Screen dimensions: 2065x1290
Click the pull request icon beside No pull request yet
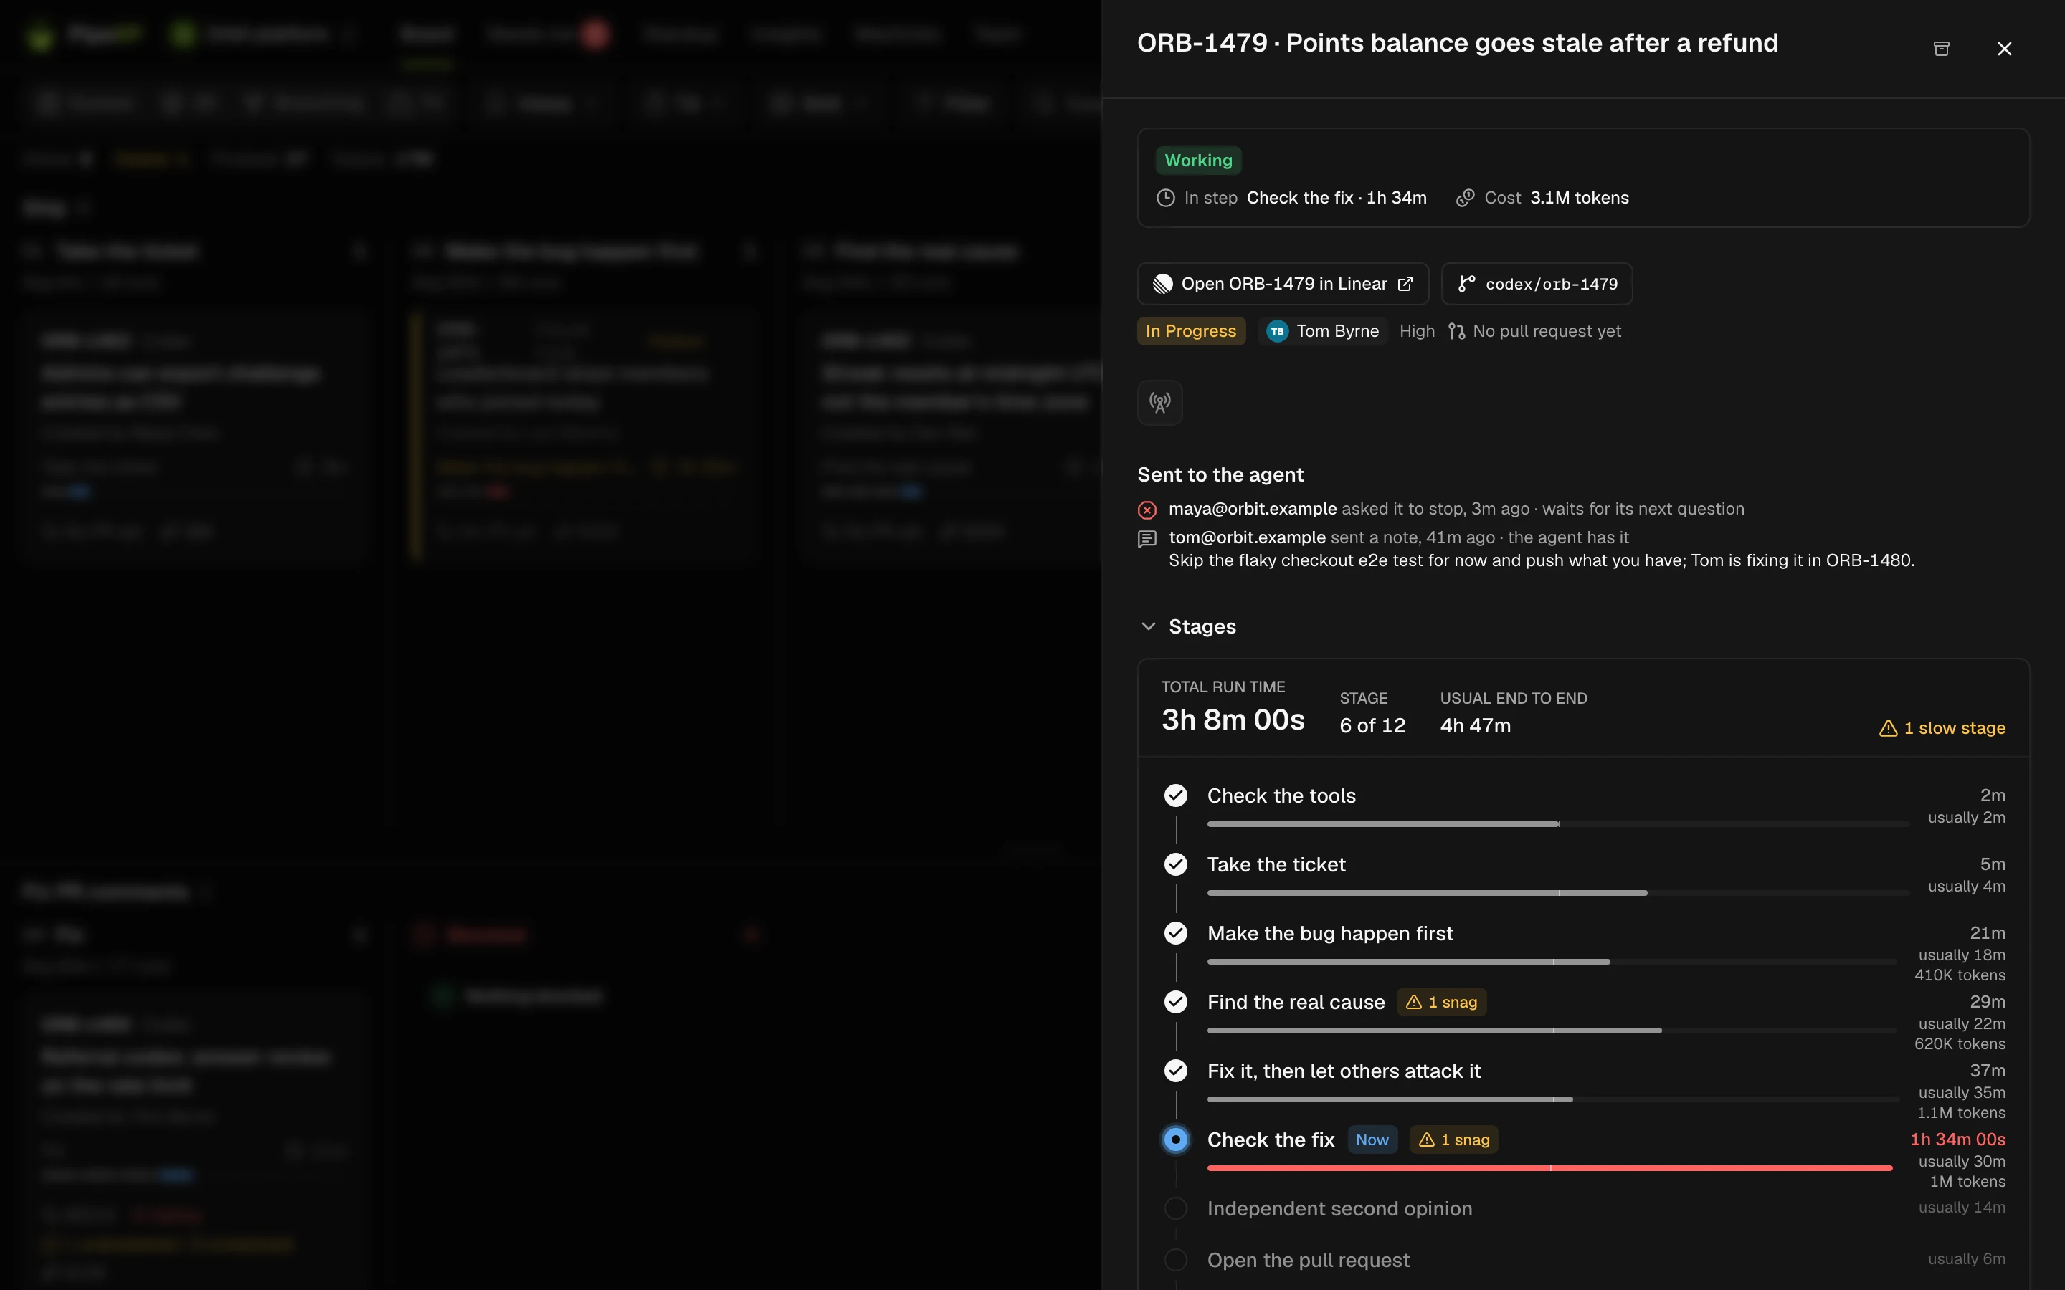pos(1456,331)
